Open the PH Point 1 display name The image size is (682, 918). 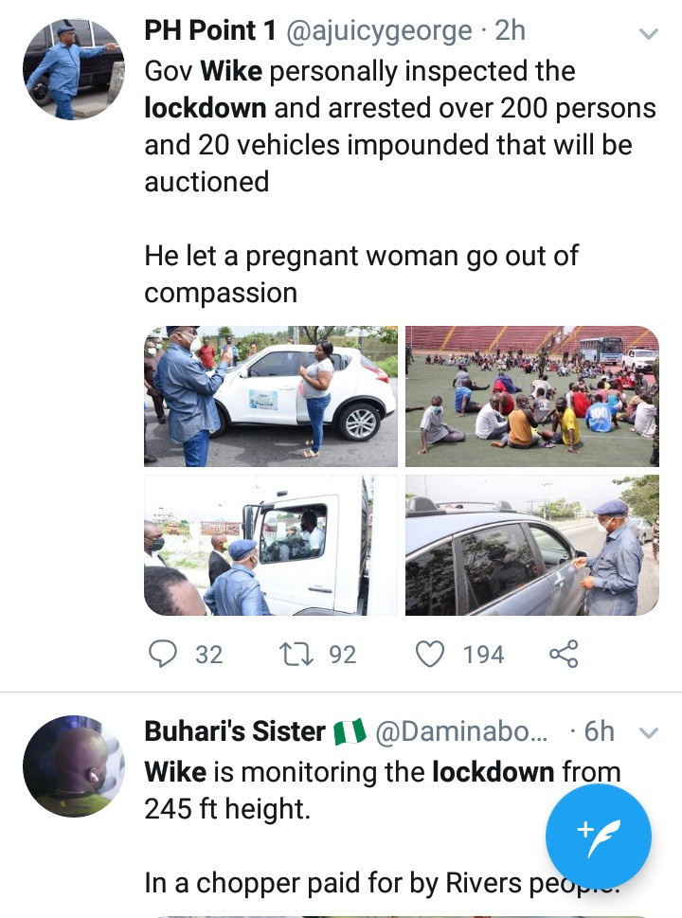tap(210, 31)
